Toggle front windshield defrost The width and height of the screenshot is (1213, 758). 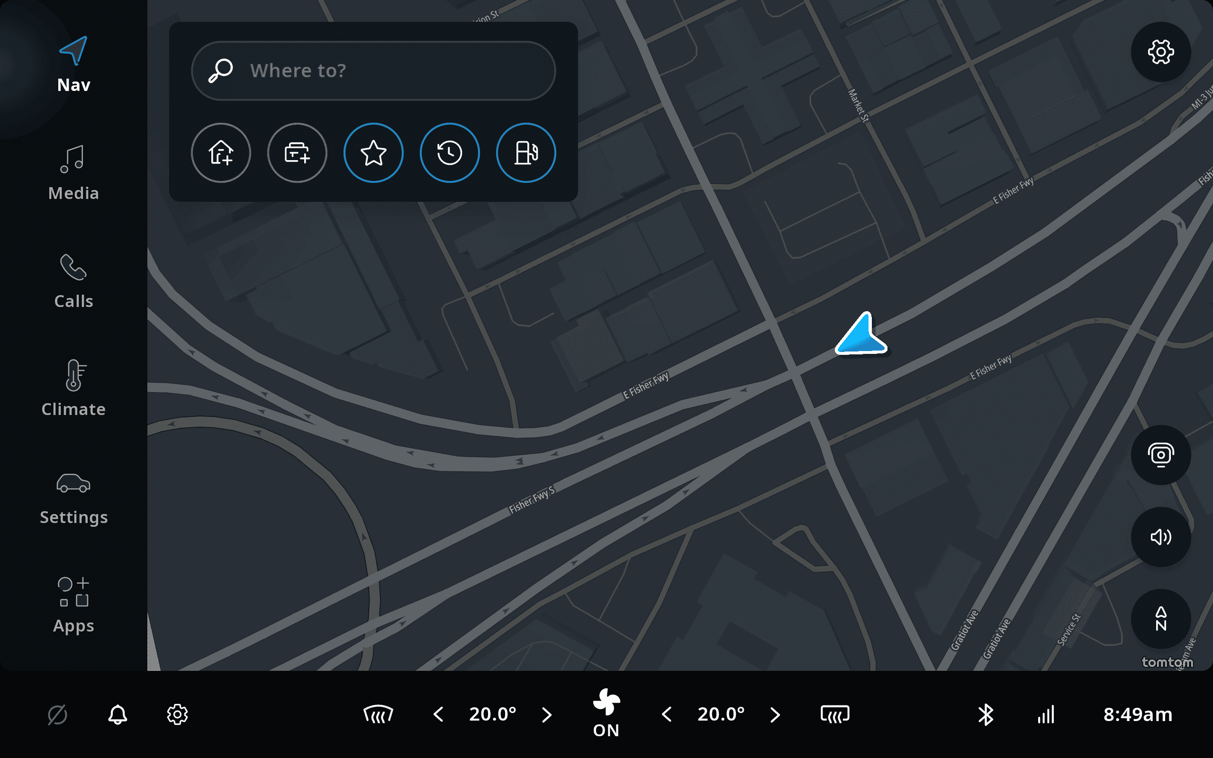click(x=378, y=714)
